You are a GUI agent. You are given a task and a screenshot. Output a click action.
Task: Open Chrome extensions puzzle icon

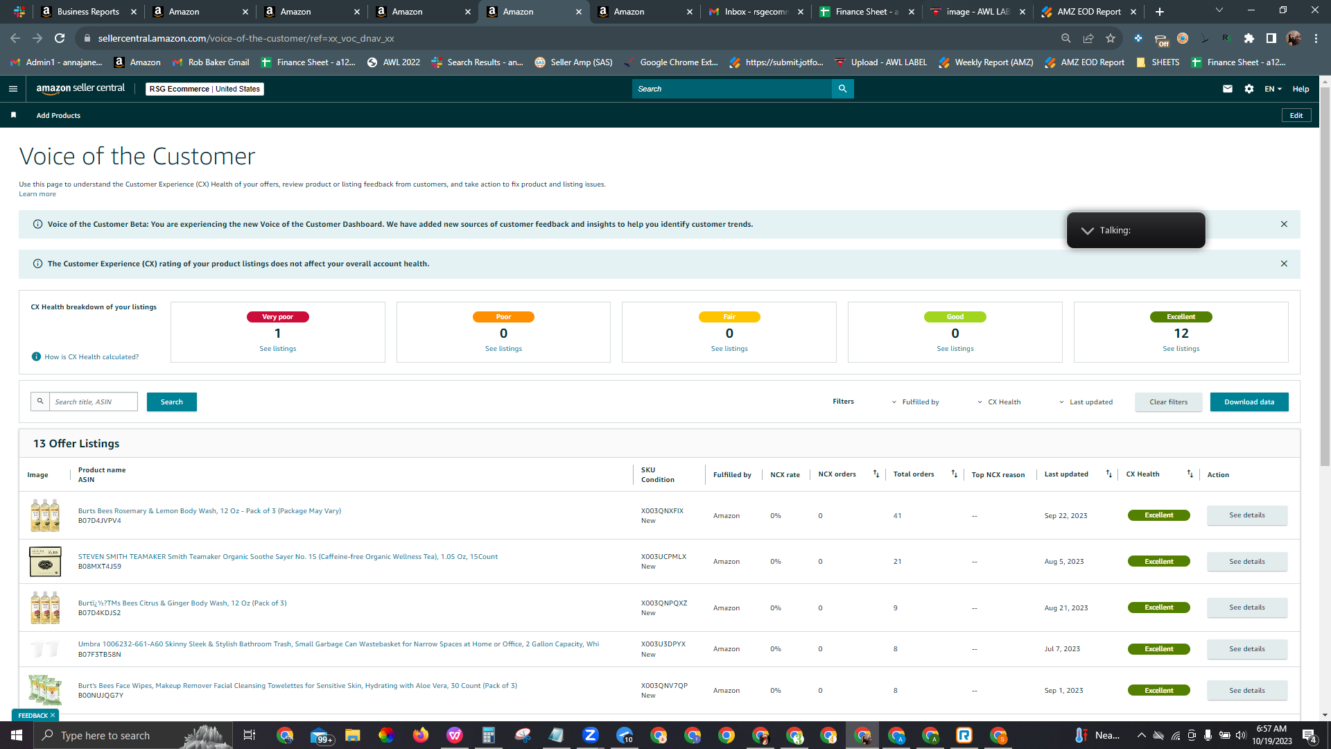tap(1249, 38)
